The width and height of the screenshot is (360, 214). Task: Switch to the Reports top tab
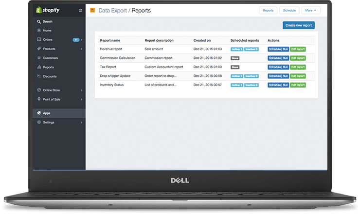click(268, 10)
